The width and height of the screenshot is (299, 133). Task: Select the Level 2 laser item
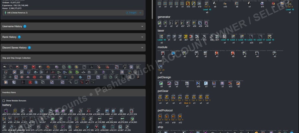click(x=234, y=37)
